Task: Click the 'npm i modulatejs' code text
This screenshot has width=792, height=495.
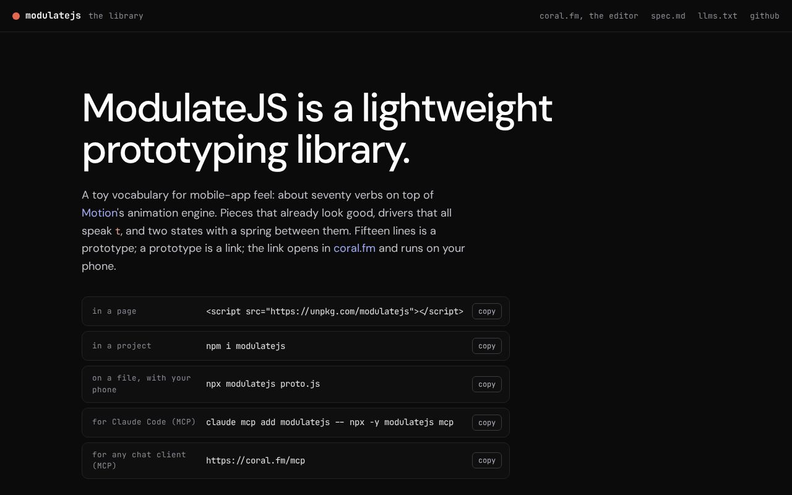Action: [x=246, y=346]
